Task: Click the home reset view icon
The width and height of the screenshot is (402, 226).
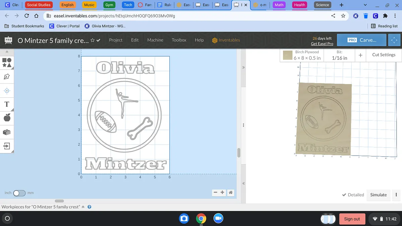Action: coord(230,193)
